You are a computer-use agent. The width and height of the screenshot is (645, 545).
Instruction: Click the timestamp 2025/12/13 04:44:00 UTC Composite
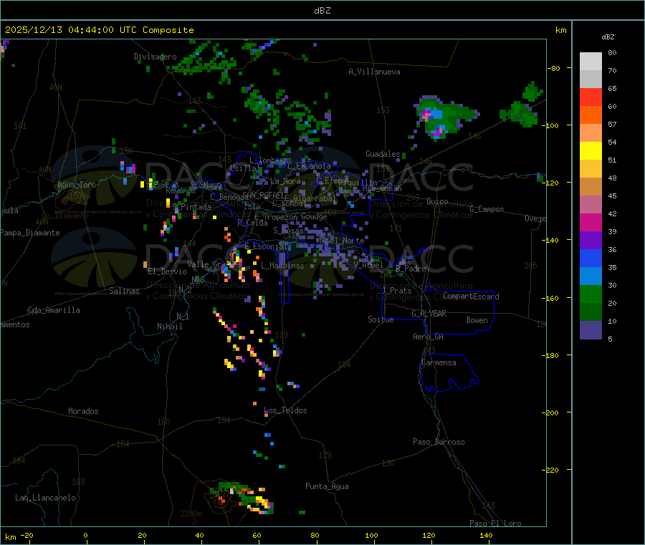pyautogui.click(x=99, y=30)
